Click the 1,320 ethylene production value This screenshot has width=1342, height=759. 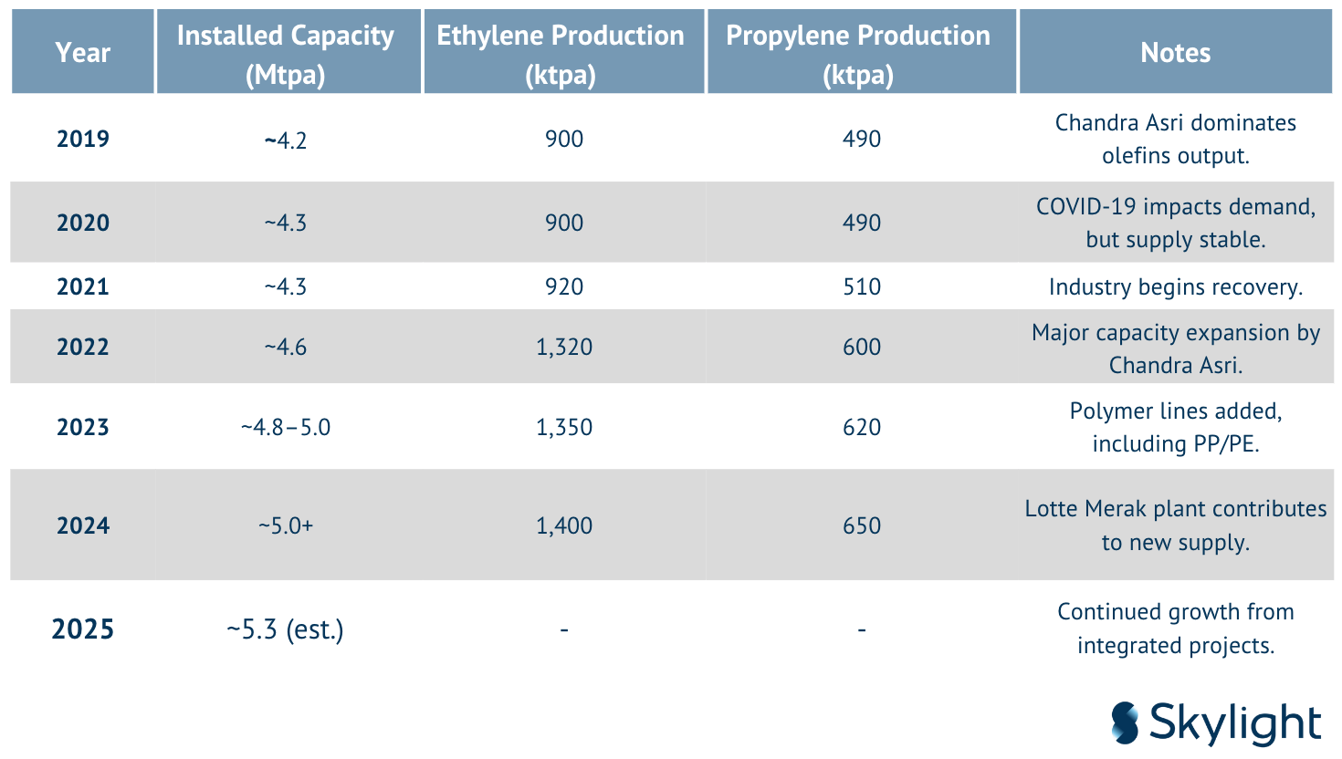click(564, 347)
